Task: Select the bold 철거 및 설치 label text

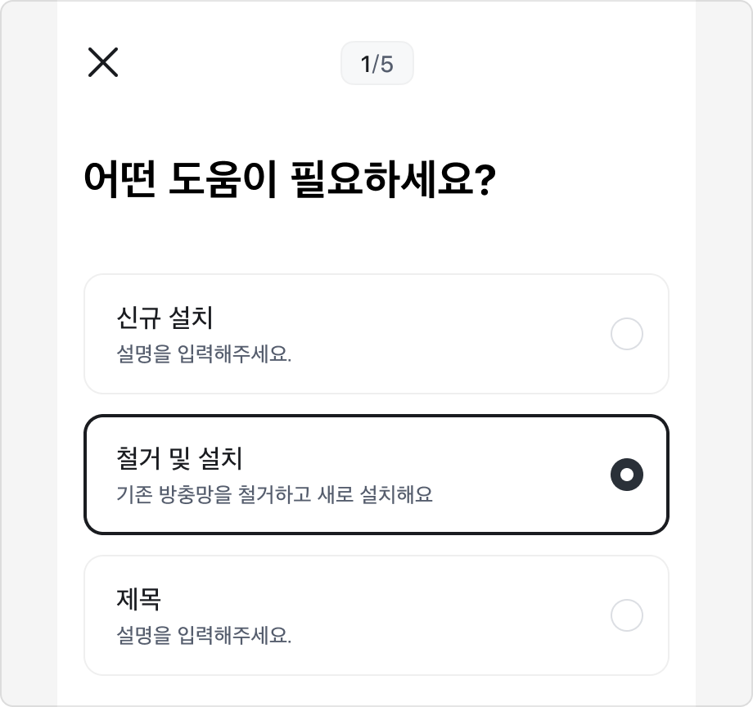Action: coord(178,458)
